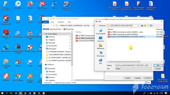Select 'LIC. MARTIN CALLISAYA COAQUIF' folder in tree
Screen dimensions: 170x95
(x=59, y=61)
